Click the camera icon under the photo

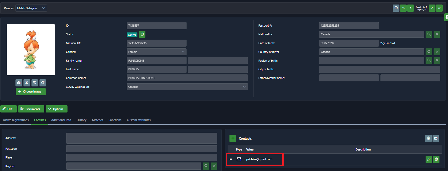[x=19, y=83]
